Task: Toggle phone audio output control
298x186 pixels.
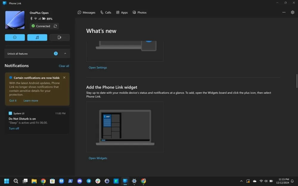Action: click(59, 37)
